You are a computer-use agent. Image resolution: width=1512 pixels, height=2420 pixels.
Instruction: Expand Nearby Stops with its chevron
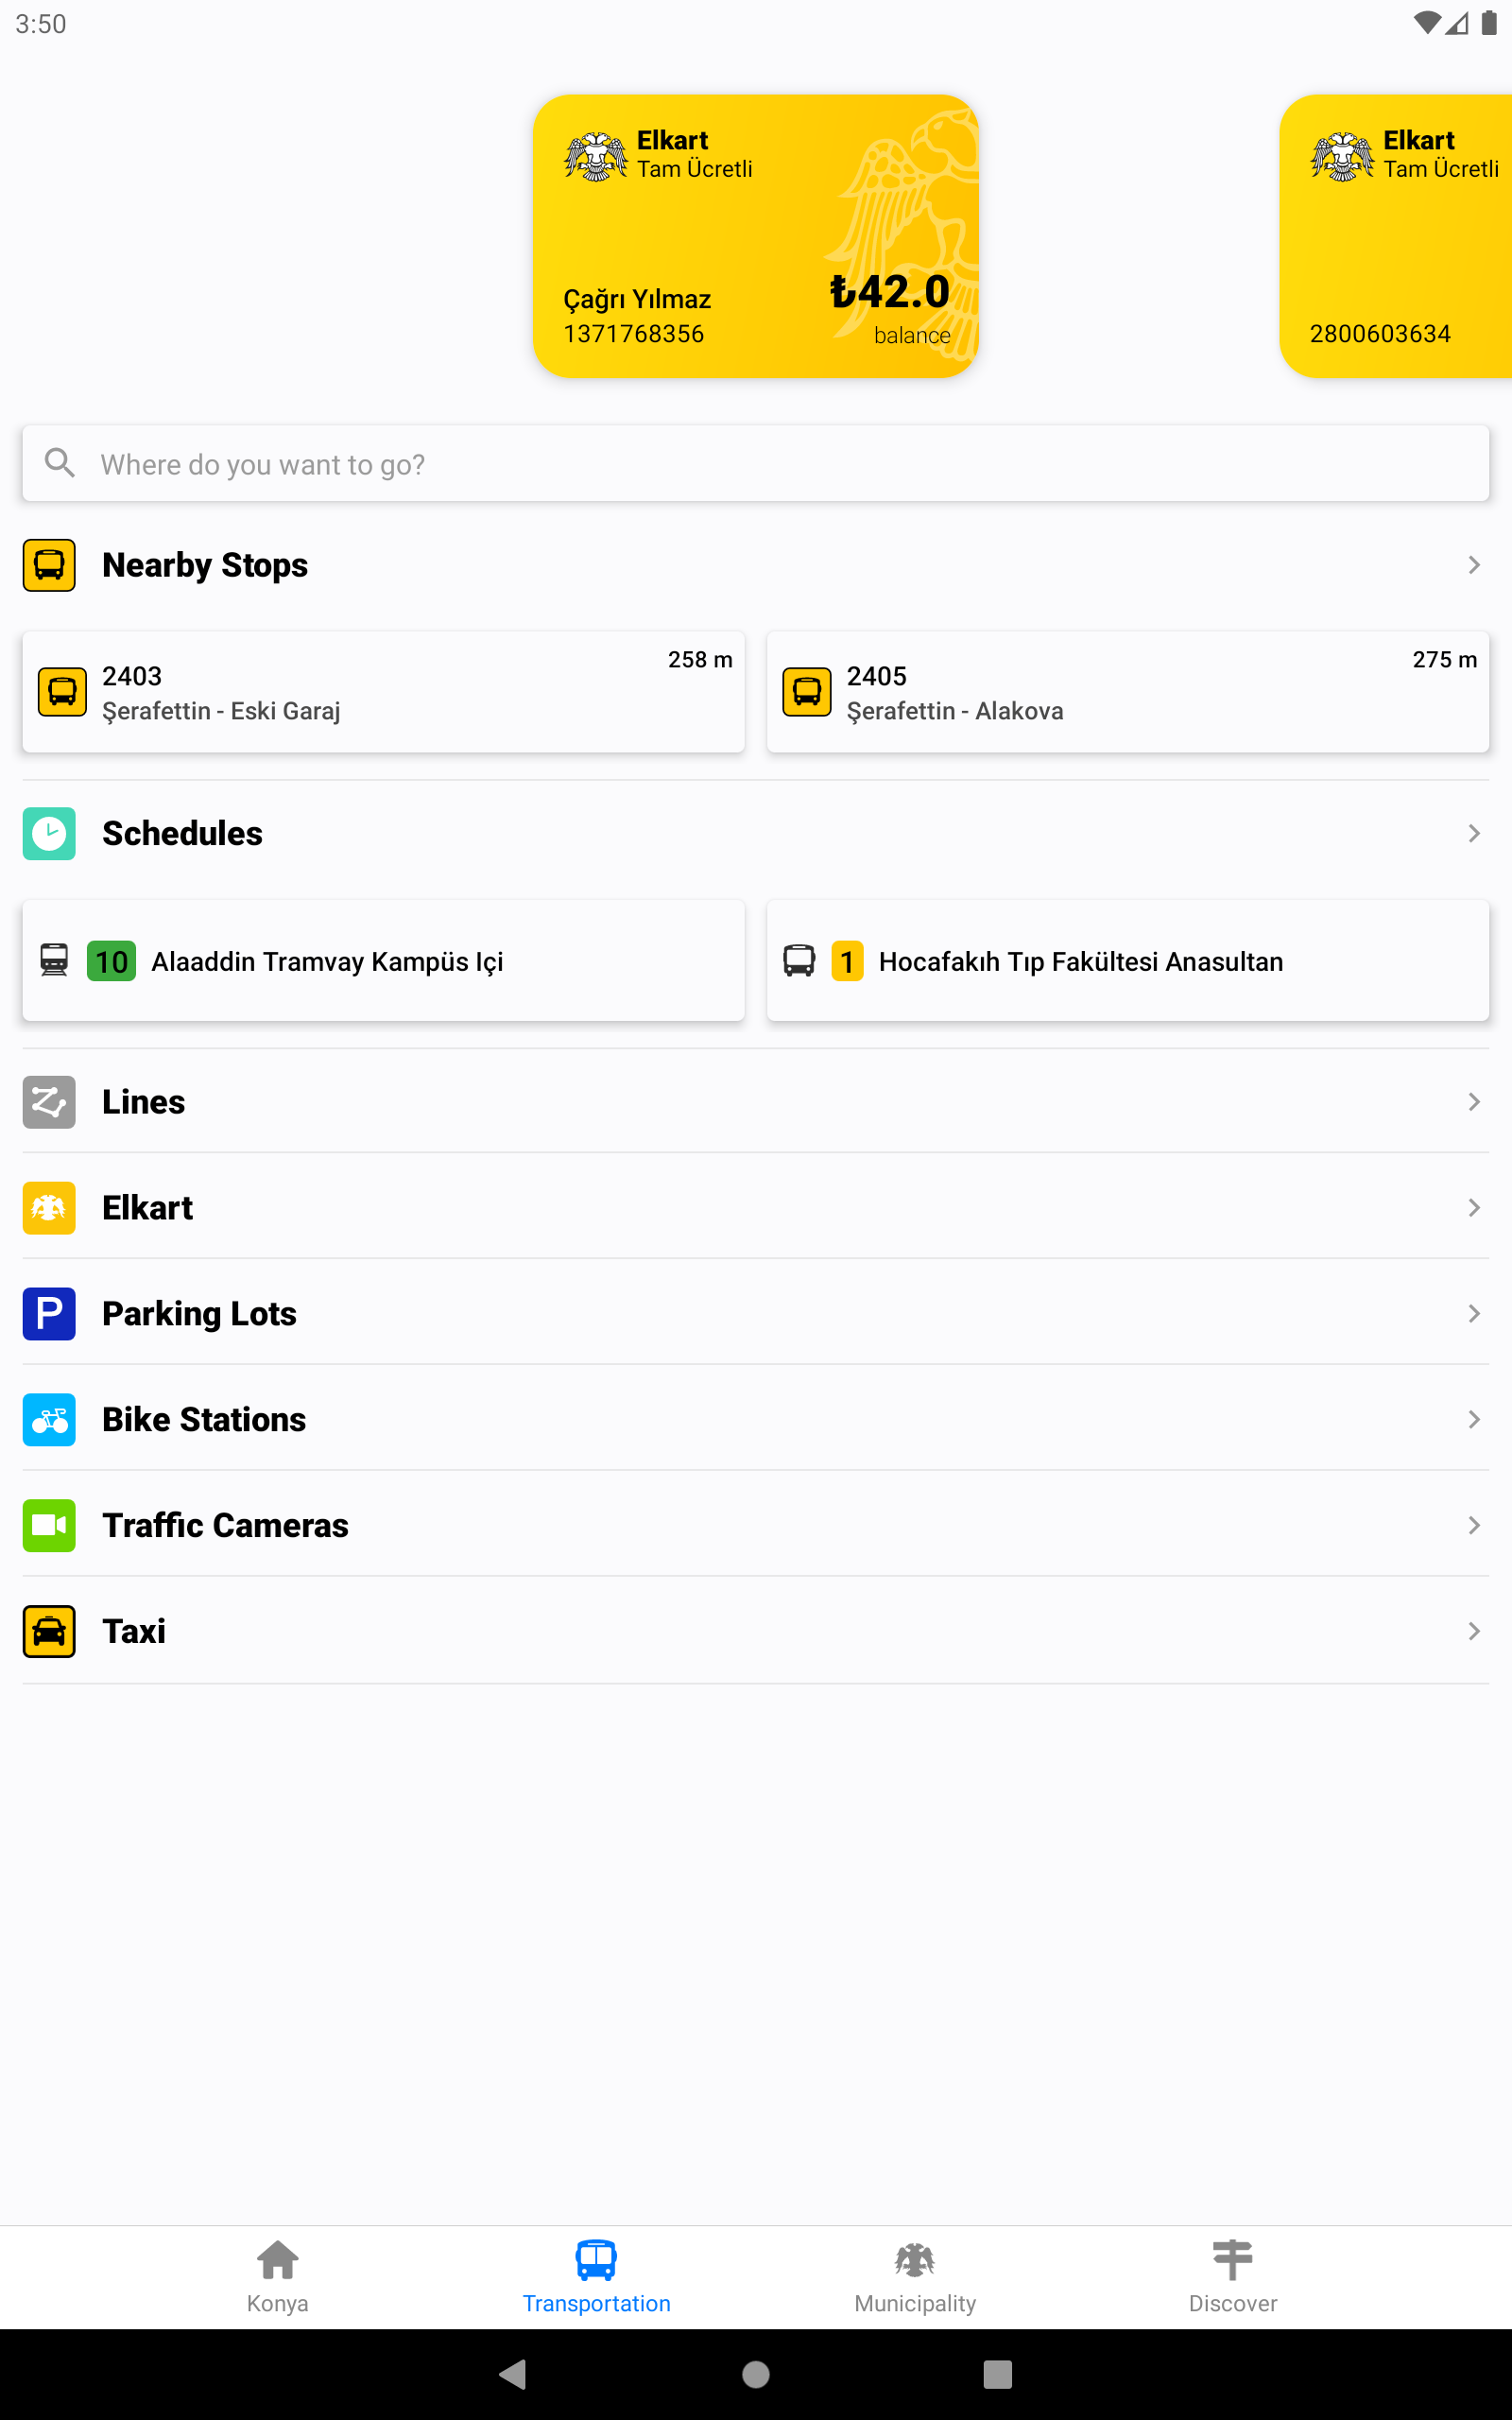tap(1473, 565)
